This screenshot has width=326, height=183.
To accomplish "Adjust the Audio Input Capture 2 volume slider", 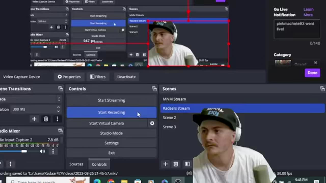I will [x=24, y=151].
